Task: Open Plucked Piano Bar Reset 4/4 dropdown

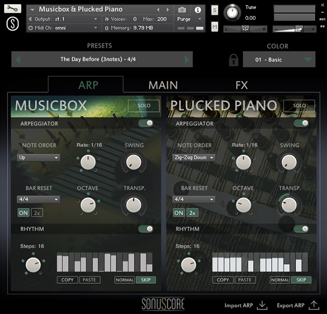Action: (x=194, y=199)
